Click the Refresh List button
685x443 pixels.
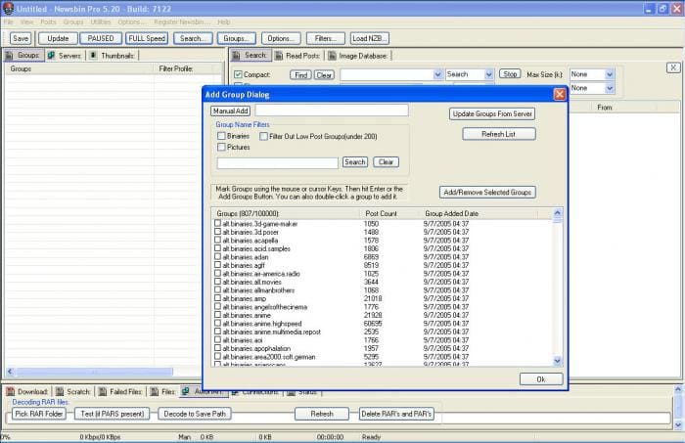point(498,134)
